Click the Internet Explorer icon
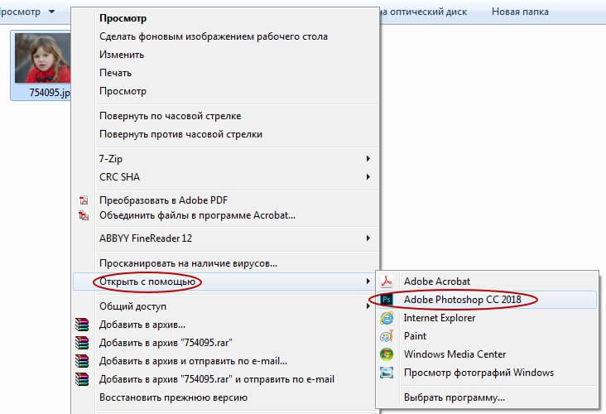This screenshot has width=606, height=414. [x=387, y=318]
